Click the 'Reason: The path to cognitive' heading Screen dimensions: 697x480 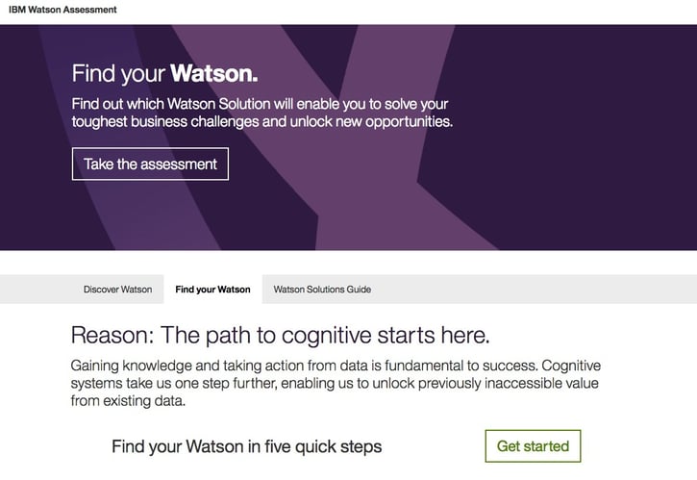[280, 336]
